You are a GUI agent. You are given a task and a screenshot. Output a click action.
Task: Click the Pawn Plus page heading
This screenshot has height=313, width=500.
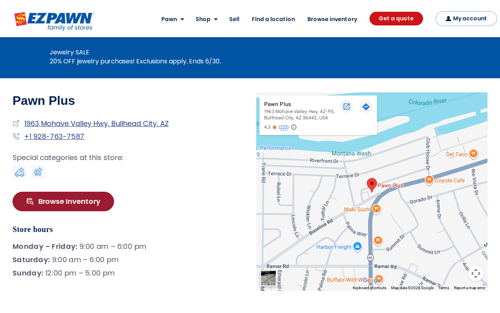pos(44,101)
